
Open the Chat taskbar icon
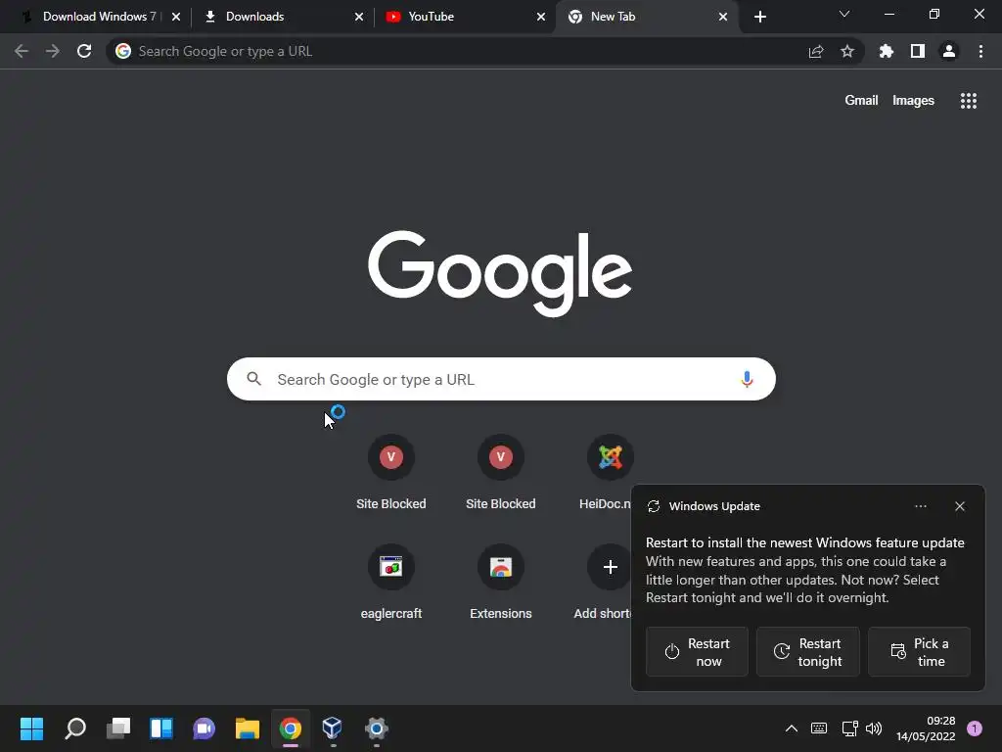(204, 728)
